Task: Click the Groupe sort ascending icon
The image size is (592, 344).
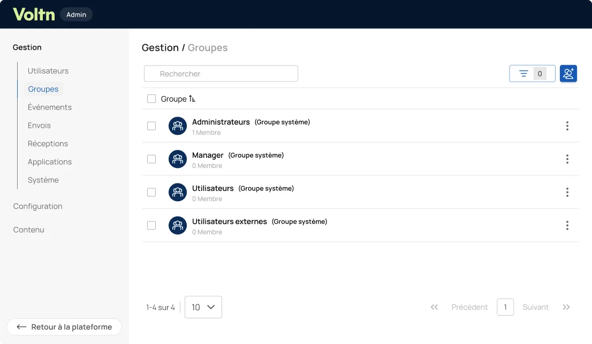Action: pyautogui.click(x=192, y=99)
